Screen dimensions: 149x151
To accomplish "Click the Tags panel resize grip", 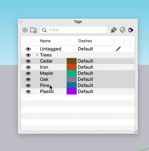I will coord(136,132).
